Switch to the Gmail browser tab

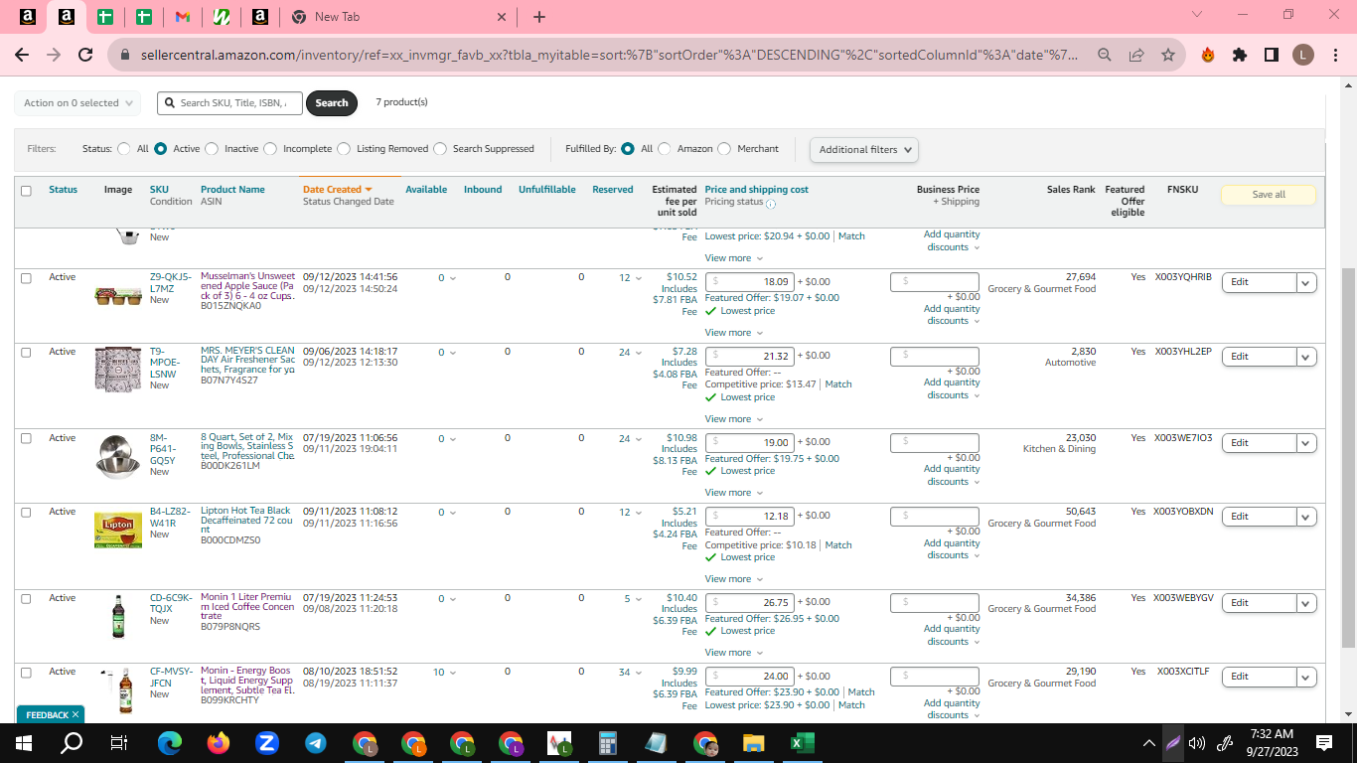pos(182,17)
